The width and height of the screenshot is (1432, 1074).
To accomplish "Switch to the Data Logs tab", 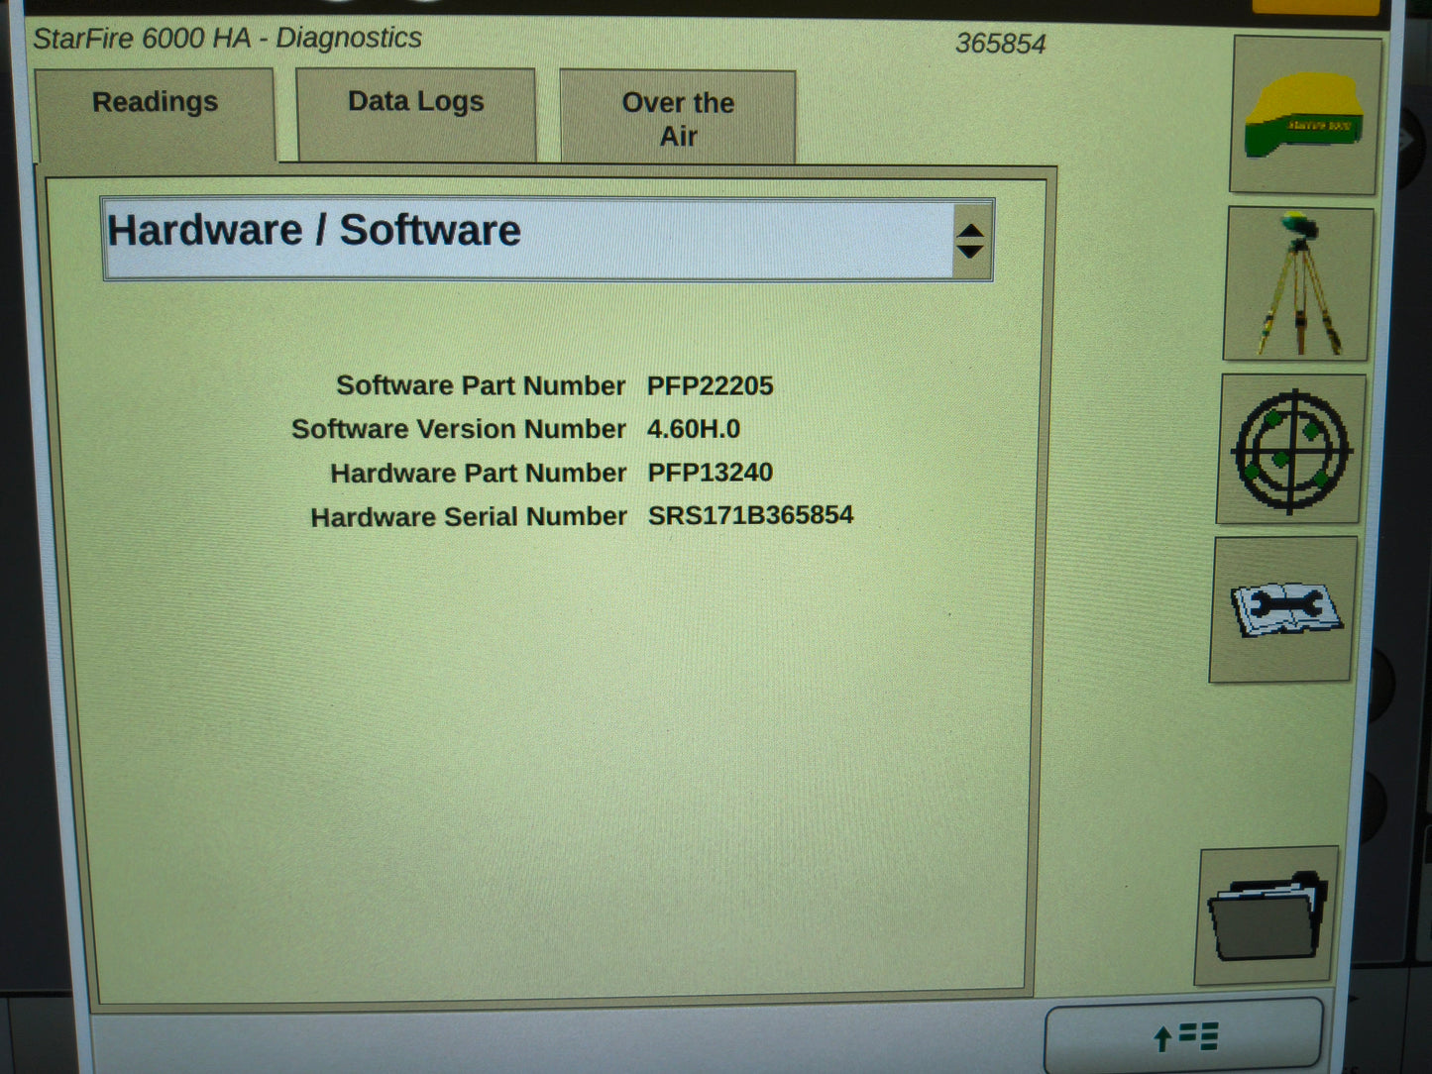I will [x=415, y=115].
